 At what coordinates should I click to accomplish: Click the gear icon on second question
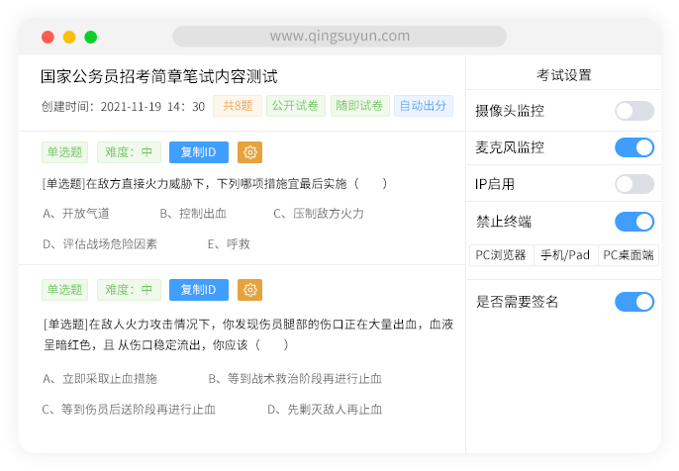click(x=250, y=290)
